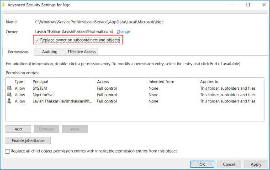The height and width of the screenshot is (170, 270).
Task: Check Replace all child object permission entries
Action: [x=8, y=151]
